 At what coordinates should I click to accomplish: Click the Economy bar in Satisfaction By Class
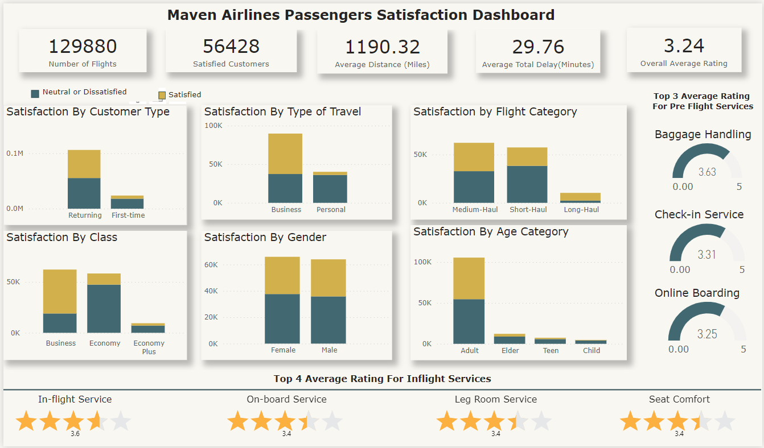(x=104, y=304)
